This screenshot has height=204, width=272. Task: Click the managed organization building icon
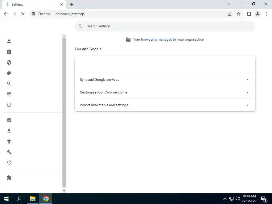(x=128, y=40)
